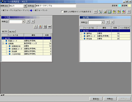Click the chain link icon in top toolbar
This screenshot has height=102, width=132.
(96, 12)
